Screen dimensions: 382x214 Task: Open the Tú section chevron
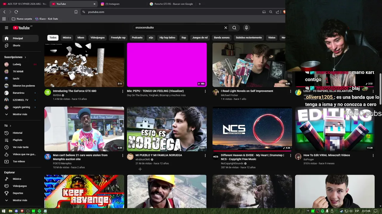tap(10, 126)
